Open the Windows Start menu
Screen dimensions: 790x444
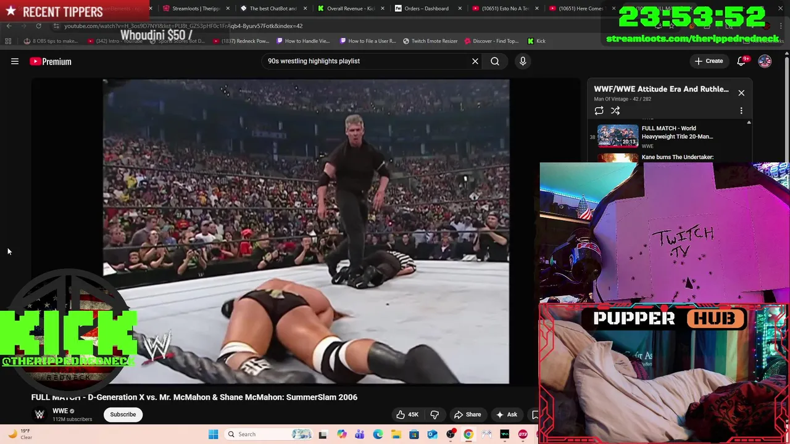[213, 434]
